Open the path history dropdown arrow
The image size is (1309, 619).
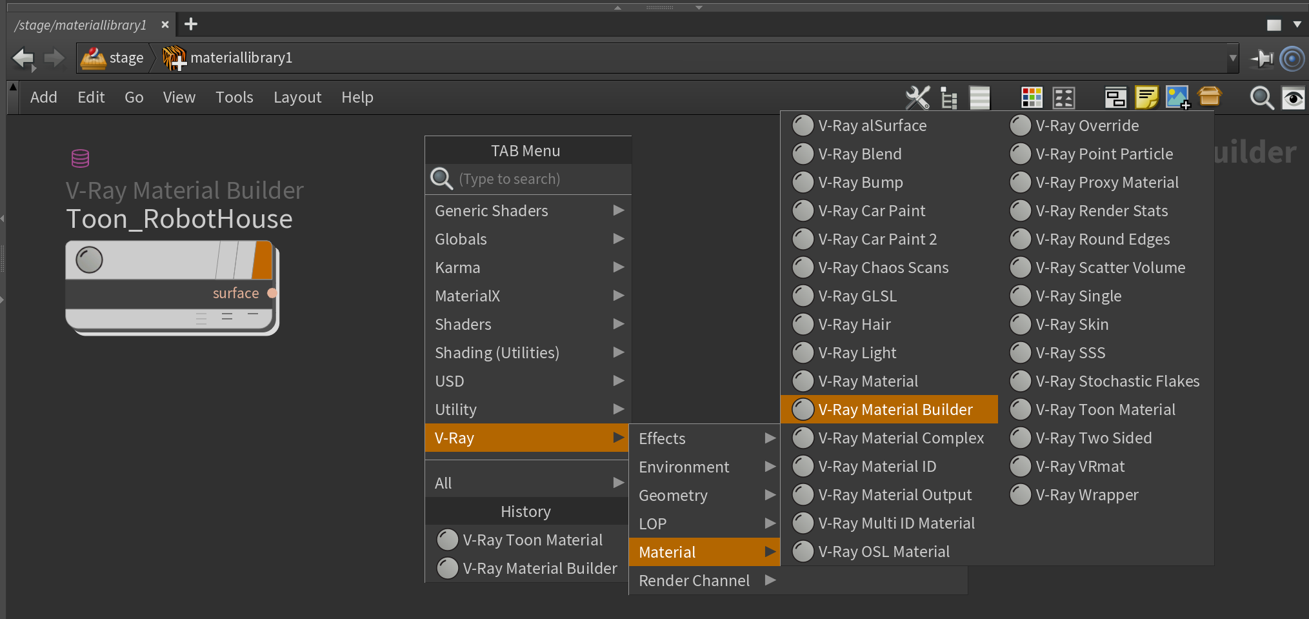[1233, 58]
